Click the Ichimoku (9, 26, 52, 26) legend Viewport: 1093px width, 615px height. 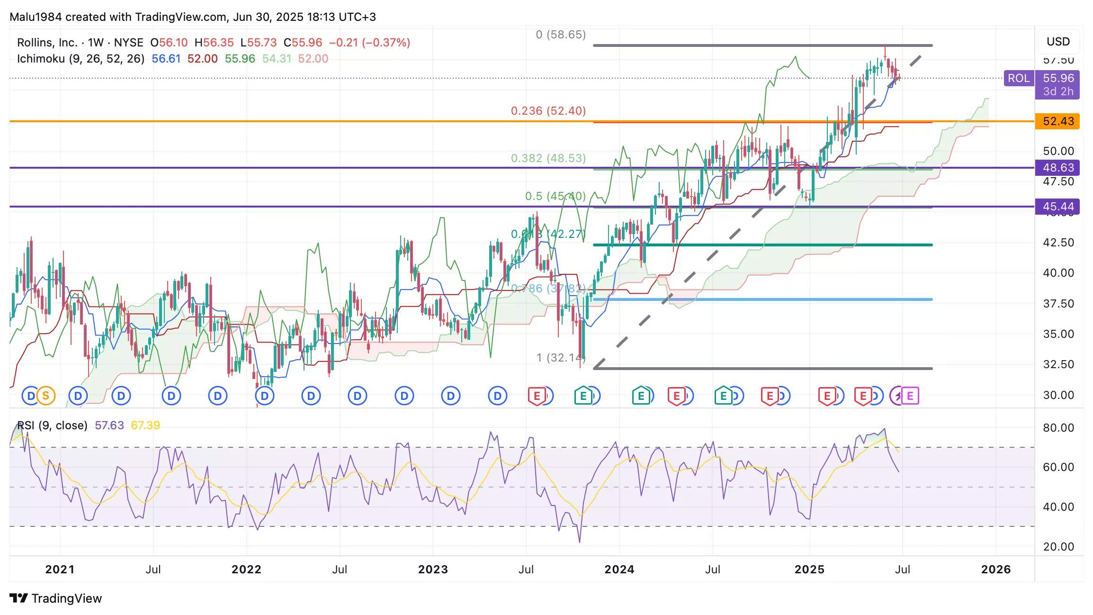pyautogui.click(x=81, y=59)
